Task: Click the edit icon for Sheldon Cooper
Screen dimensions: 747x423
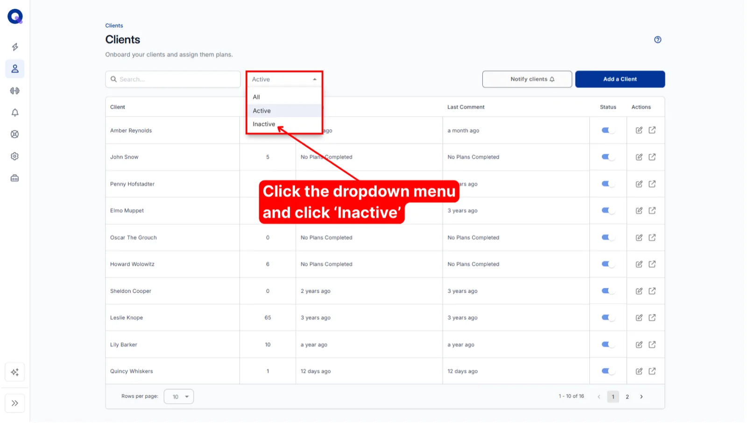Action: (639, 291)
